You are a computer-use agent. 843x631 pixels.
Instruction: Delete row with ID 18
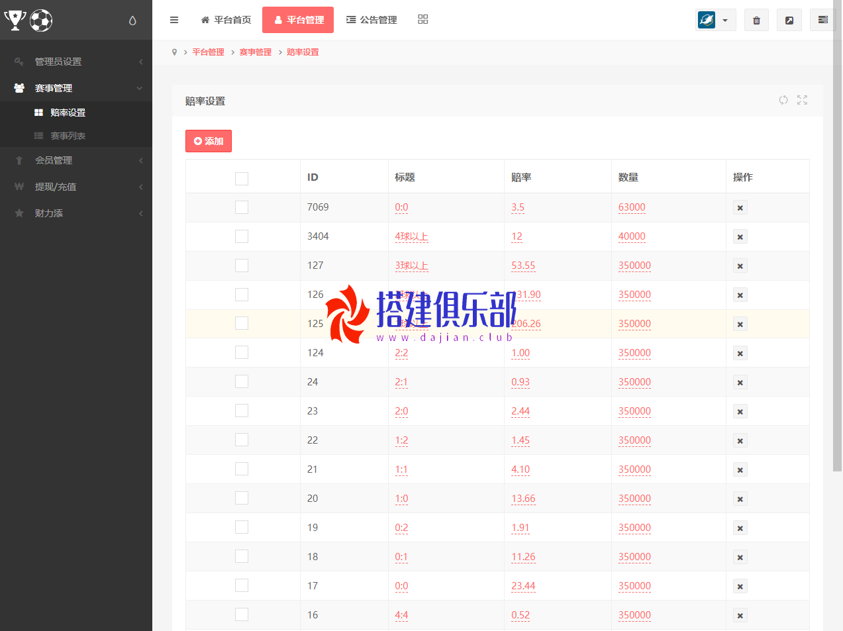point(740,558)
